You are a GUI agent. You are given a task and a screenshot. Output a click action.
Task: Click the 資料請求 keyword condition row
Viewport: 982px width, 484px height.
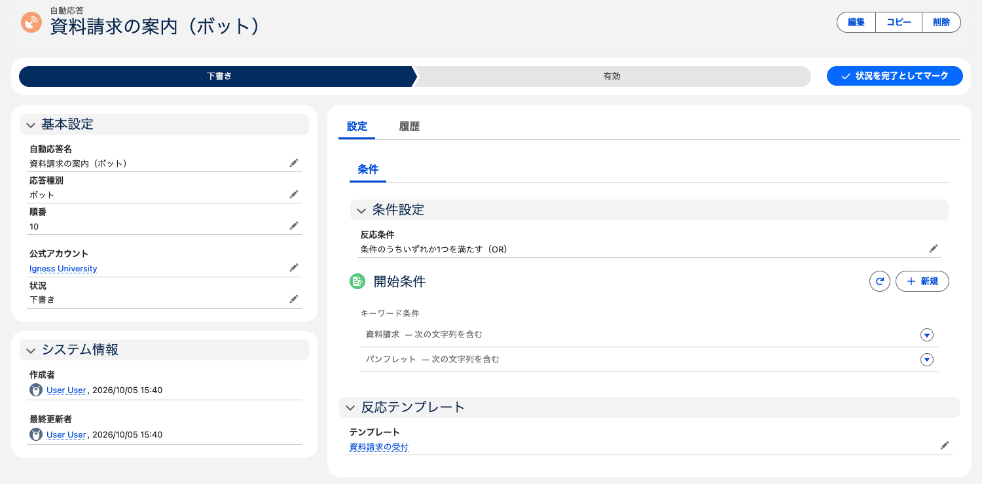coord(649,335)
